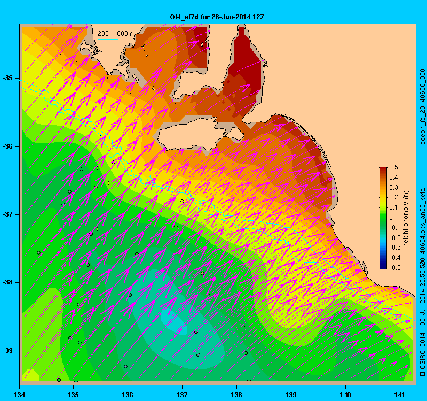Click the cyan isobath legend line sample

(x=108, y=39)
